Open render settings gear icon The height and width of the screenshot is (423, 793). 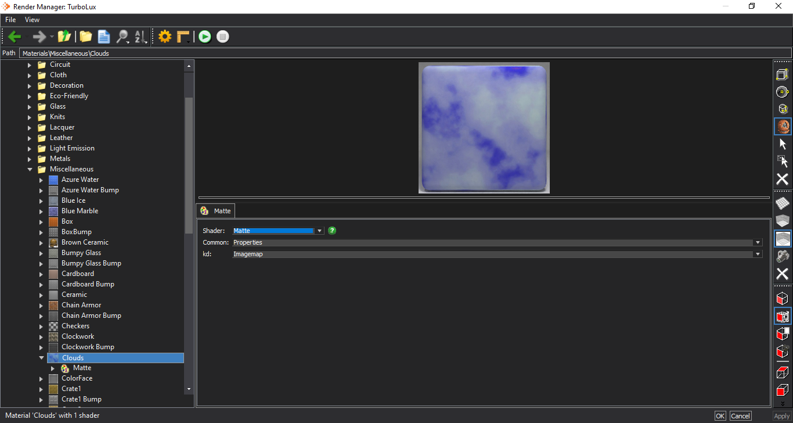tap(165, 37)
